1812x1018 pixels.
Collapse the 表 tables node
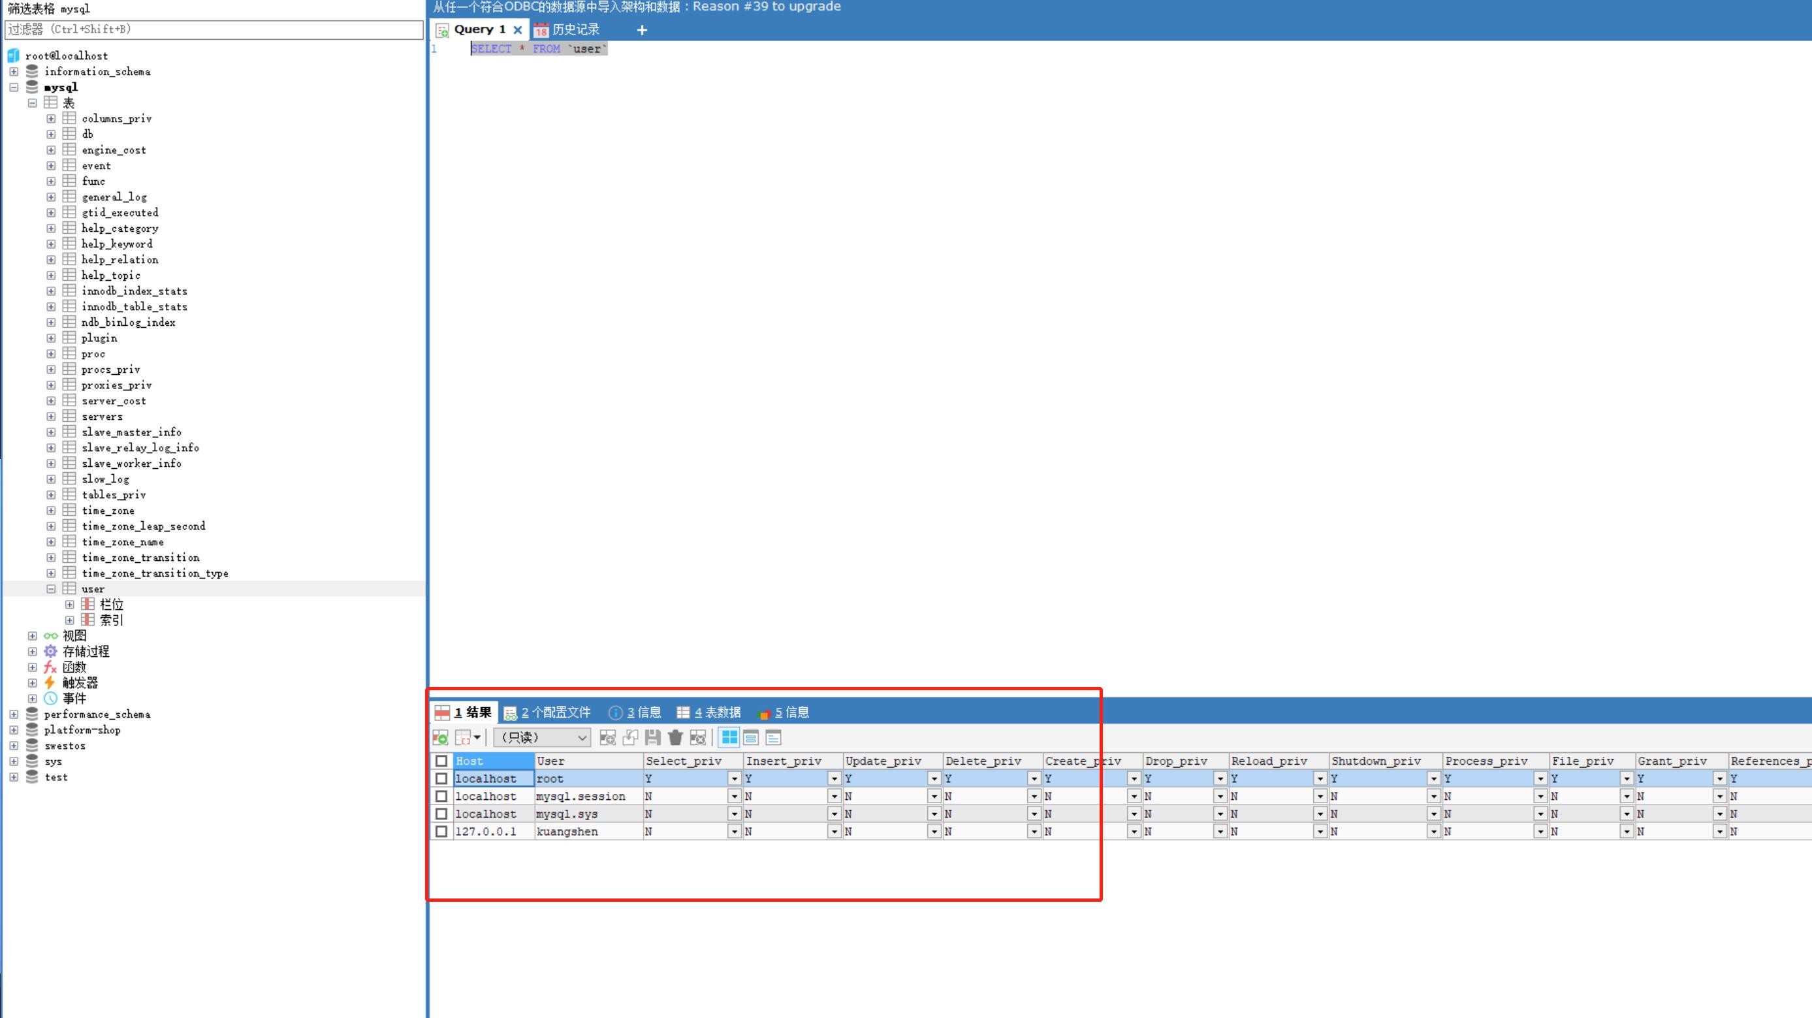coord(33,103)
